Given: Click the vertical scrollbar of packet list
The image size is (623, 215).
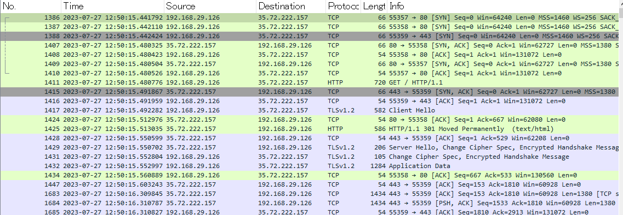Looking at the screenshot, I should pyautogui.click(x=621, y=114).
